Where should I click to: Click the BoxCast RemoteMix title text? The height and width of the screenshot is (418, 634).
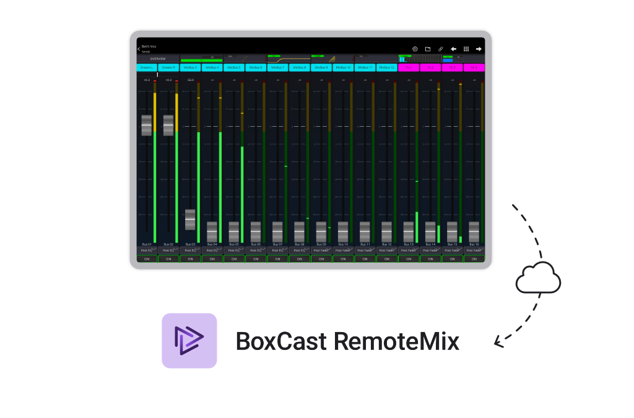347,341
